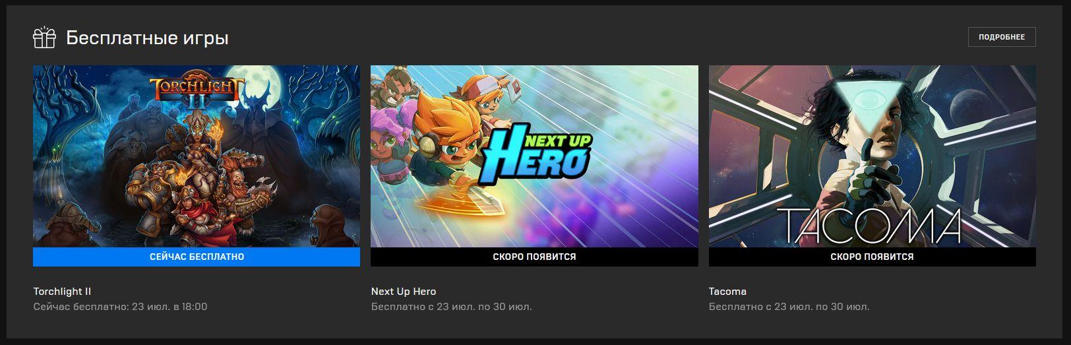Open the Tacoma cover image
This screenshot has height=345, width=1071.
tap(872, 156)
